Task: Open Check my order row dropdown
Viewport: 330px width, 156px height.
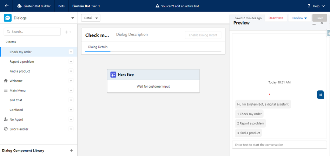Action: click(x=71, y=52)
